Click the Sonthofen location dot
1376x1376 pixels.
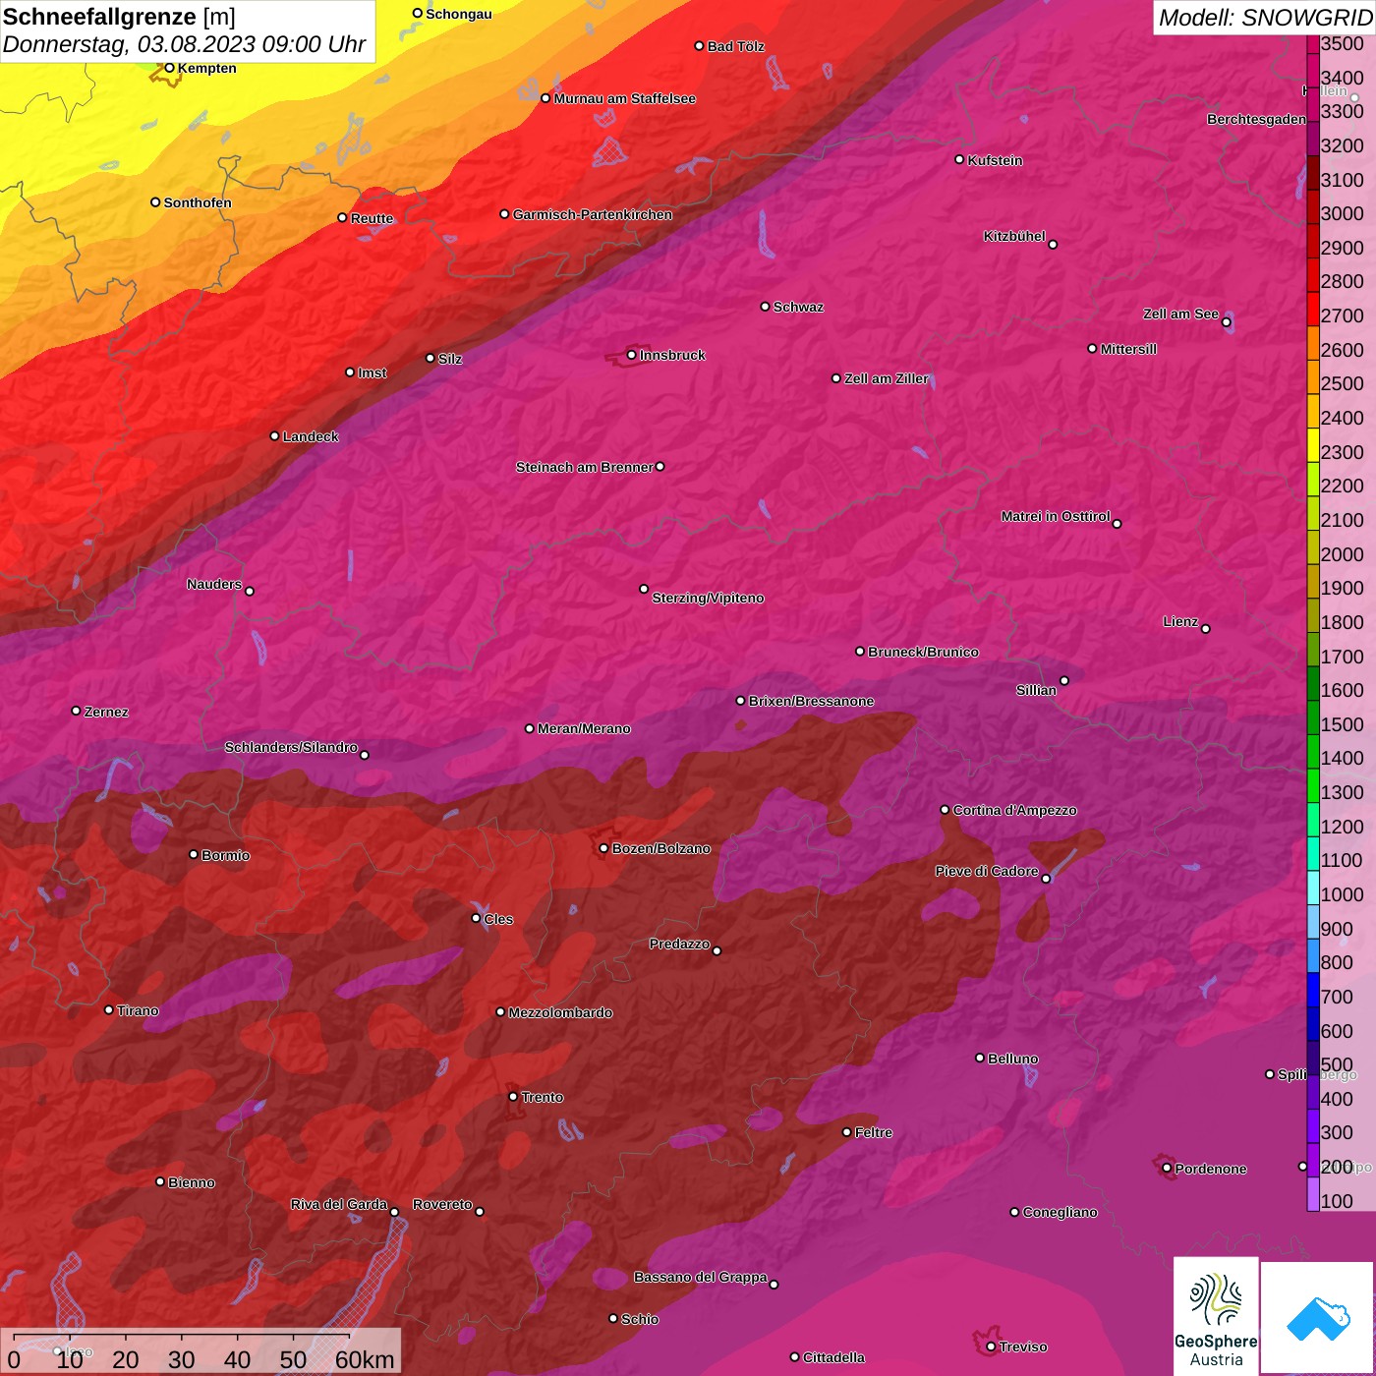(x=155, y=201)
